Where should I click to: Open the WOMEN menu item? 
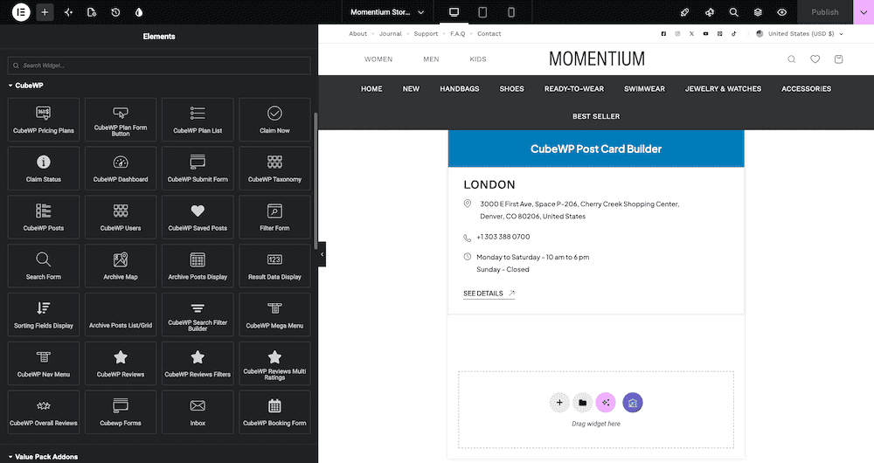tap(378, 59)
